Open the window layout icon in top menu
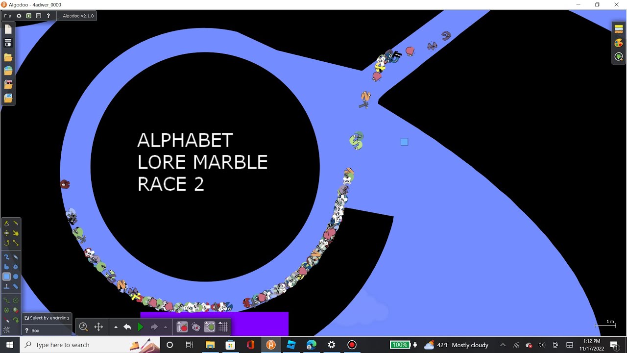This screenshot has height=353, width=627. coord(38,16)
